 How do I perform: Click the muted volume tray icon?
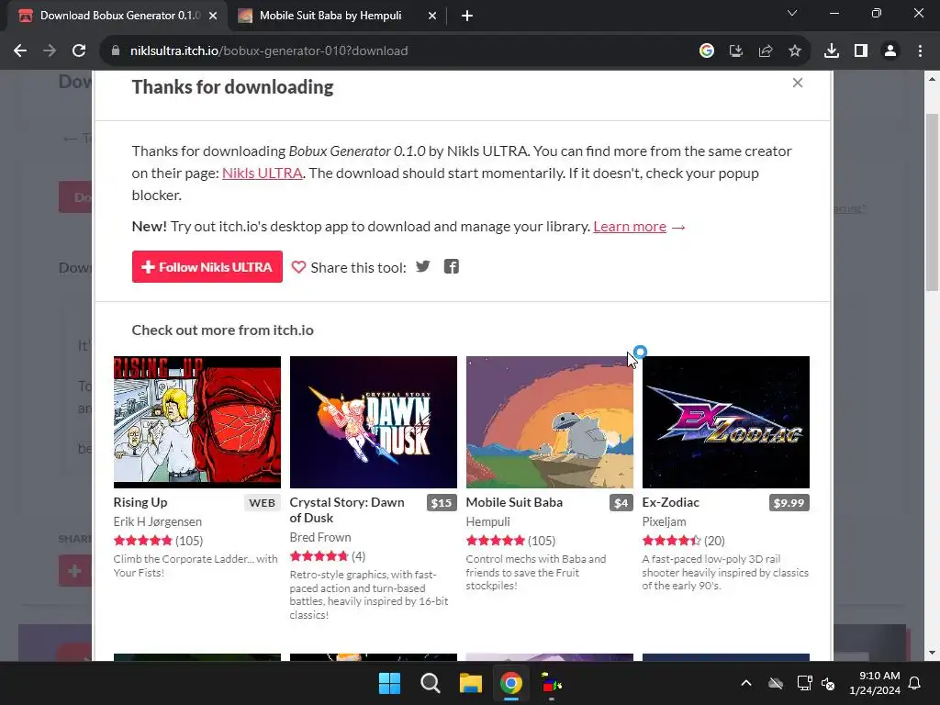tap(828, 683)
